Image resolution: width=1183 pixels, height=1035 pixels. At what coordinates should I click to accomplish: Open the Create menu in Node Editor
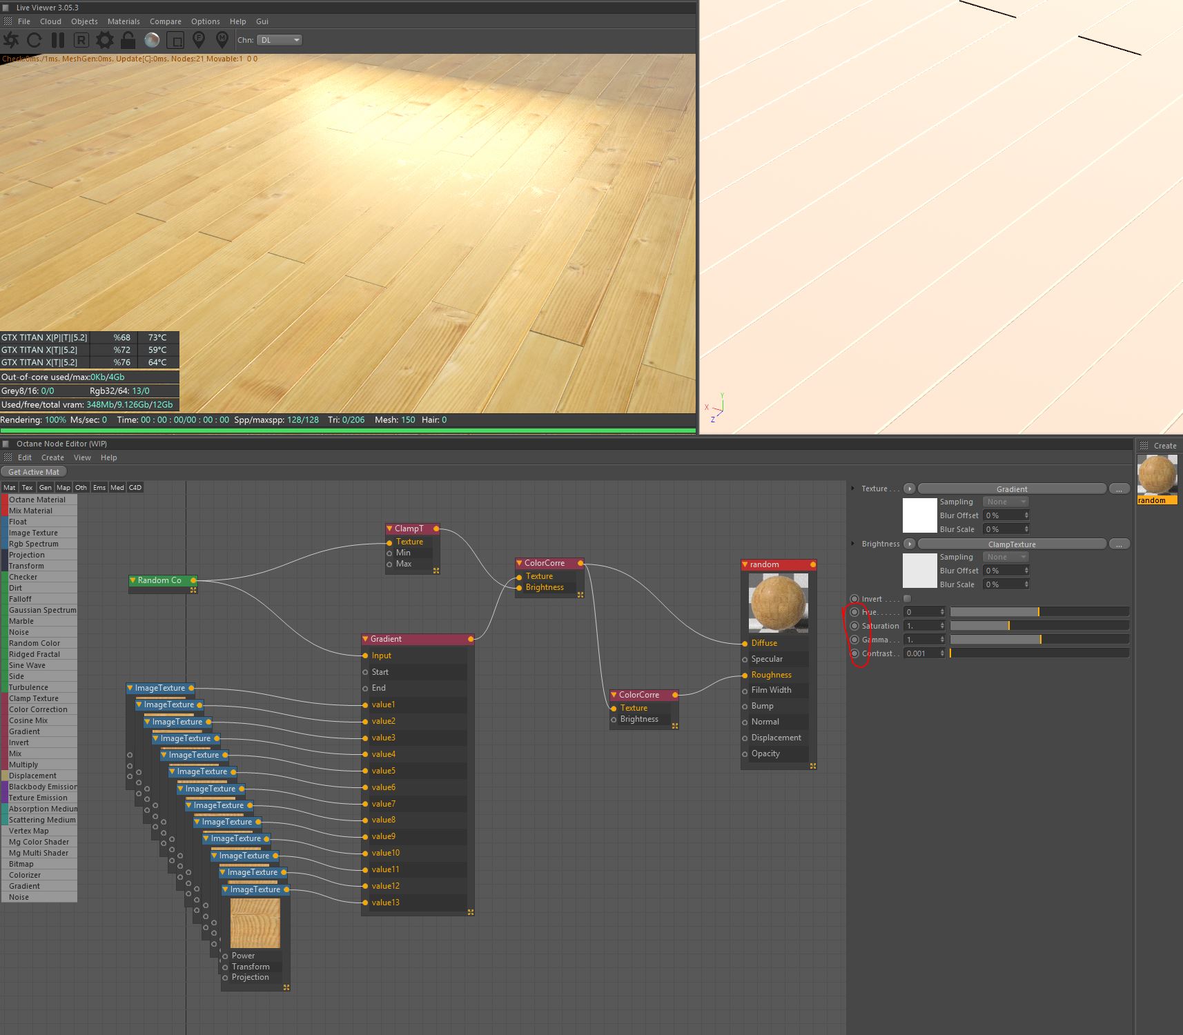coord(52,457)
